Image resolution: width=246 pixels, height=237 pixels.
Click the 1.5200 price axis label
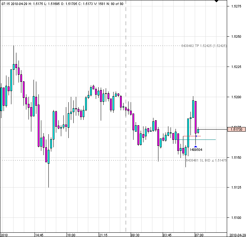(x=236, y=97)
